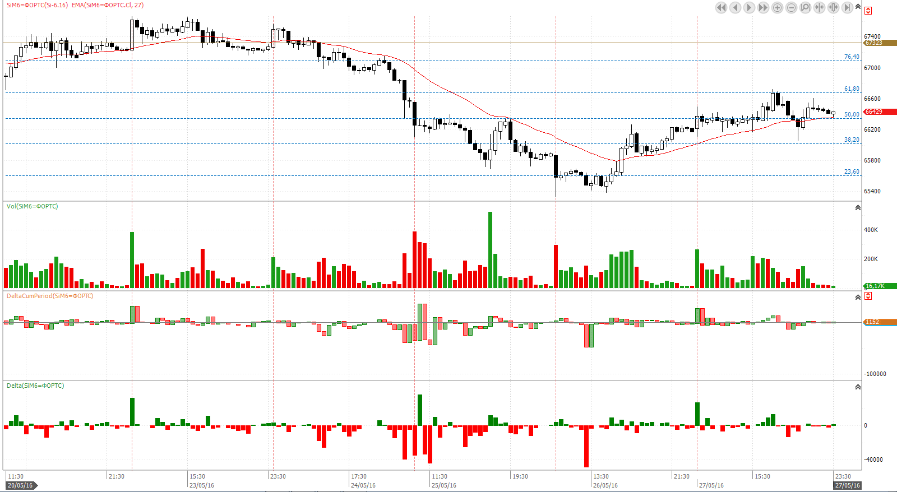Jump to the last bar of chart
Image resolution: width=897 pixels, height=492 pixels.
[847, 7]
